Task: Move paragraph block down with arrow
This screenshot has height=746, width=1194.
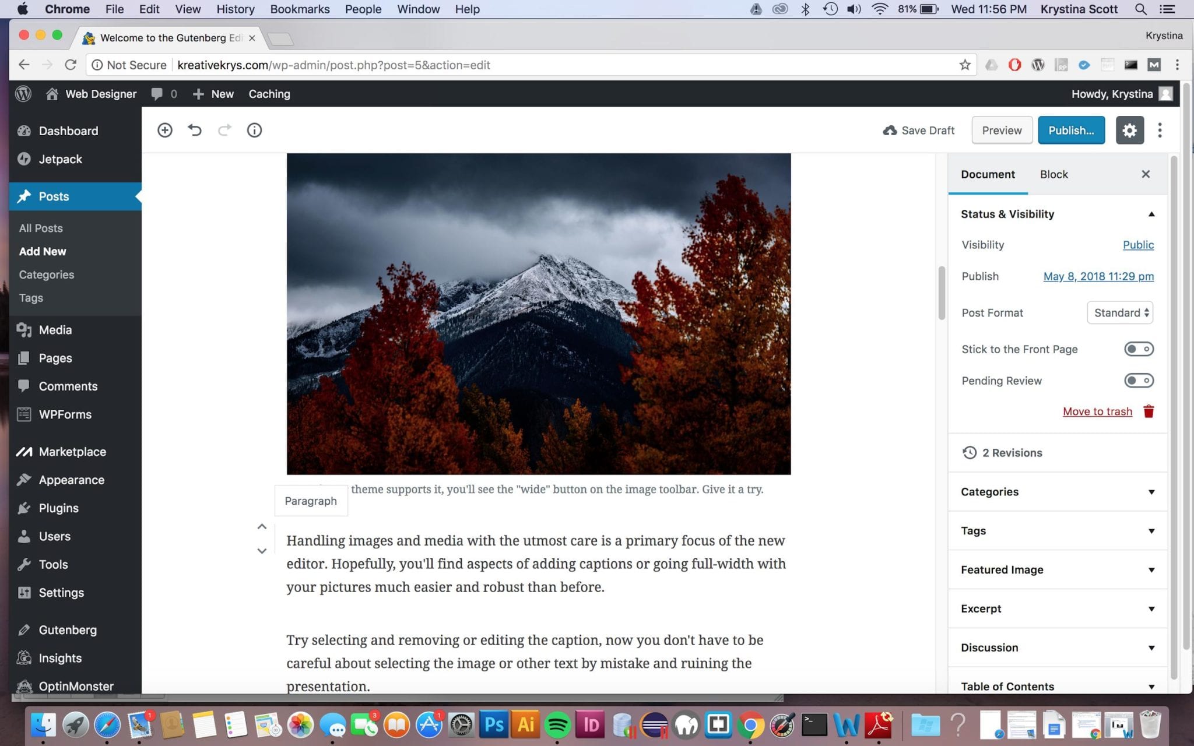Action: click(x=262, y=551)
